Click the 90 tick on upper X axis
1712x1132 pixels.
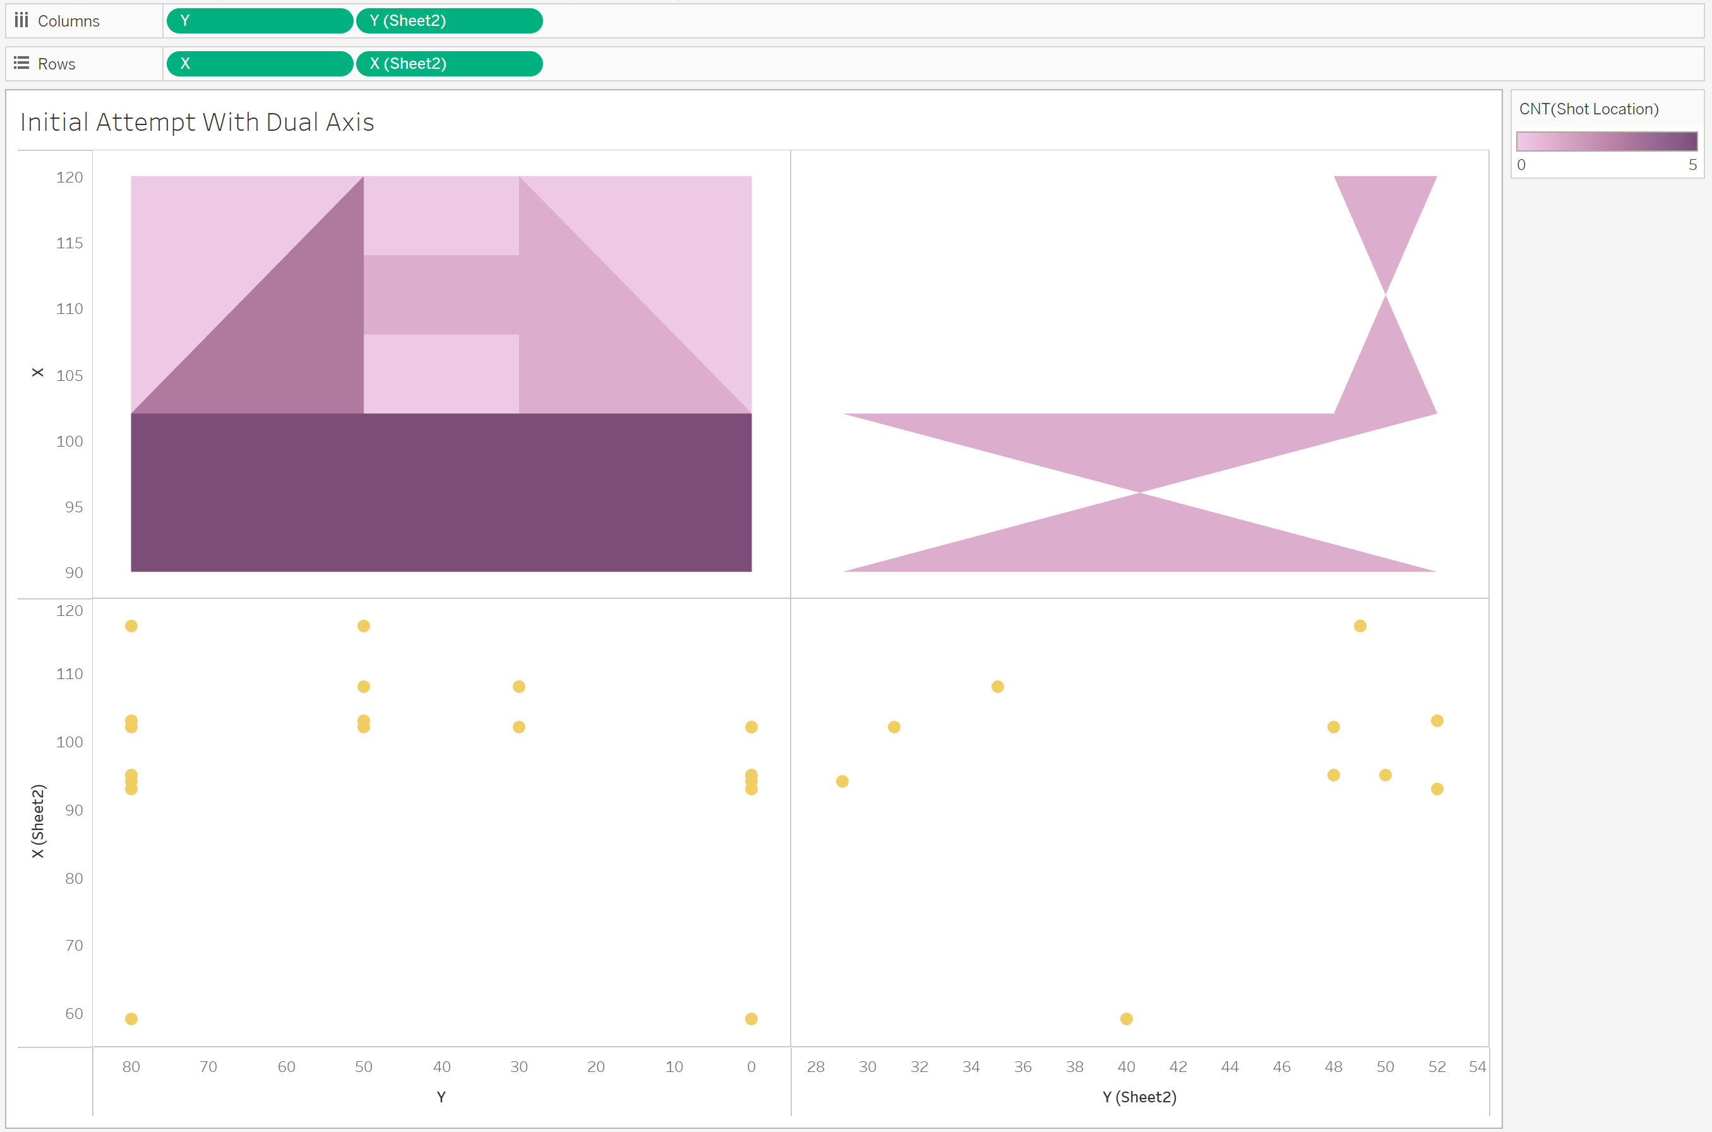74,572
